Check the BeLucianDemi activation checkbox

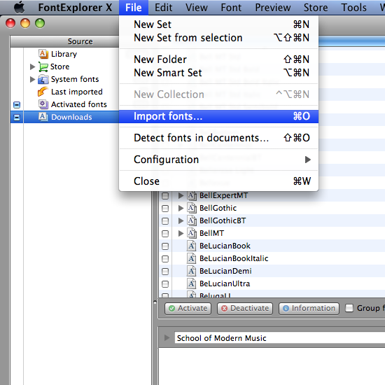(x=165, y=272)
